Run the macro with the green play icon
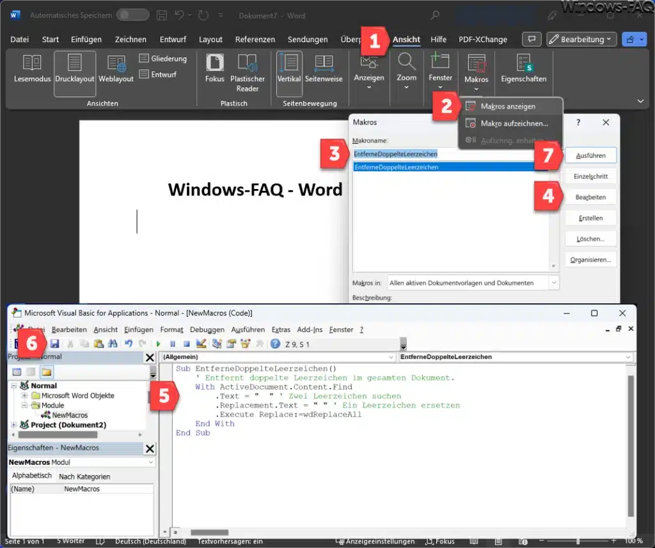This screenshot has width=655, height=548. pyautogui.click(x=159, y=344)
